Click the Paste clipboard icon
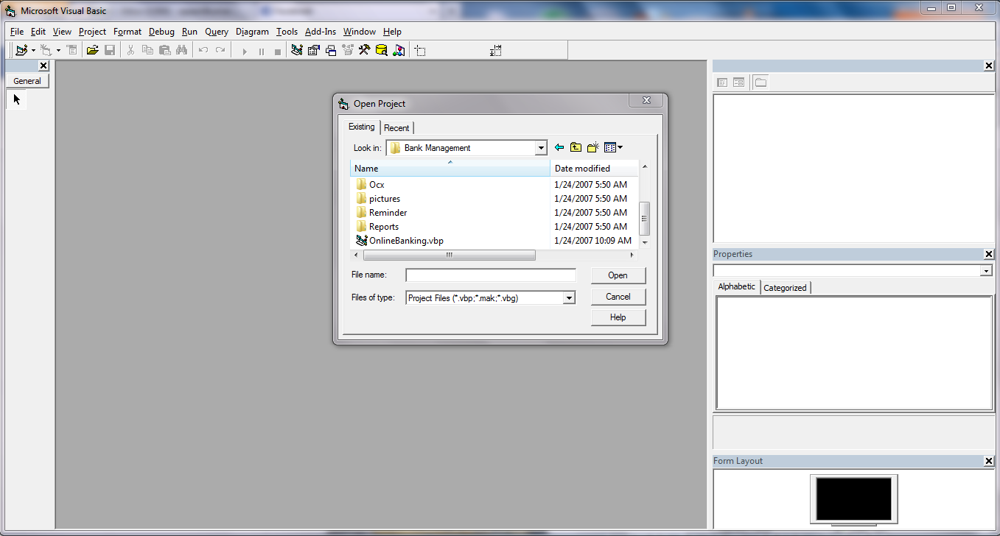 click(x=164, y=50)
